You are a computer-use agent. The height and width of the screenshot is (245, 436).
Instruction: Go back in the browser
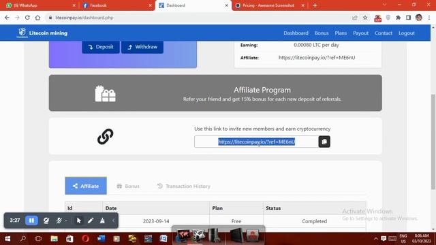[x=7, y=18]
